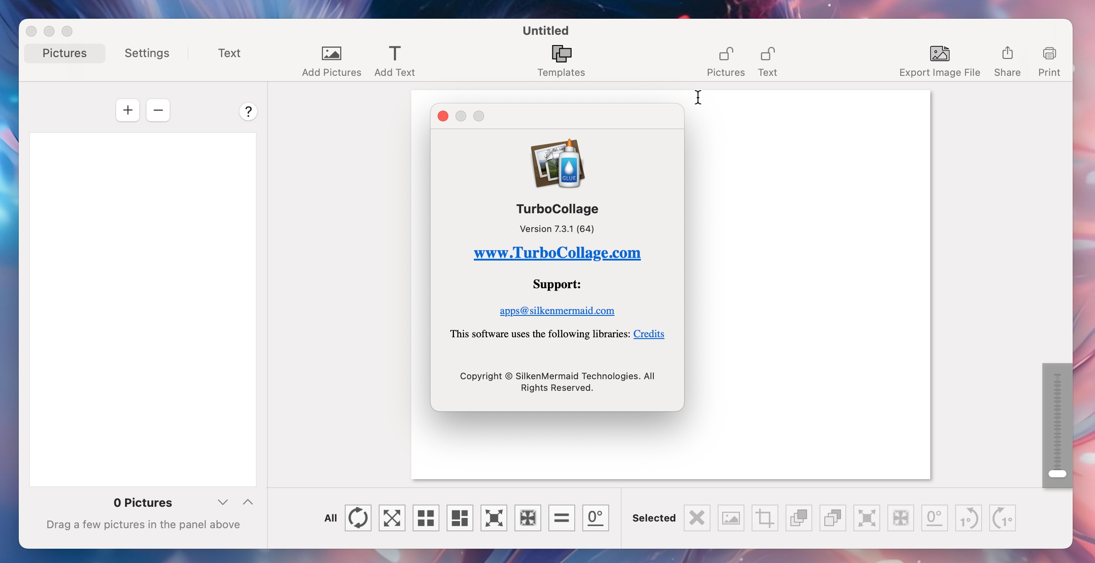Open the Templates chooser
1095x563 pixels.
(561, 54)
